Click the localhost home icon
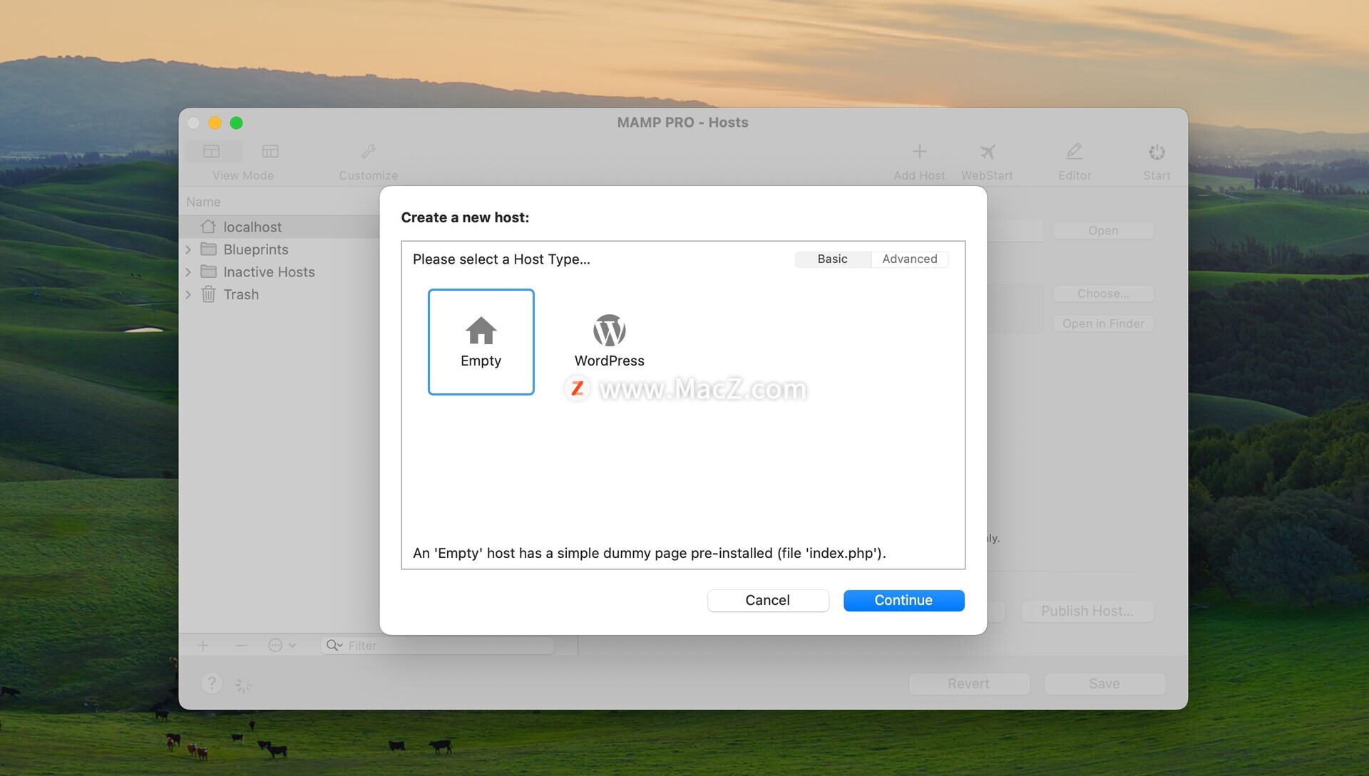The height and width of the screenshot is (776, 1369). point(208,227)
